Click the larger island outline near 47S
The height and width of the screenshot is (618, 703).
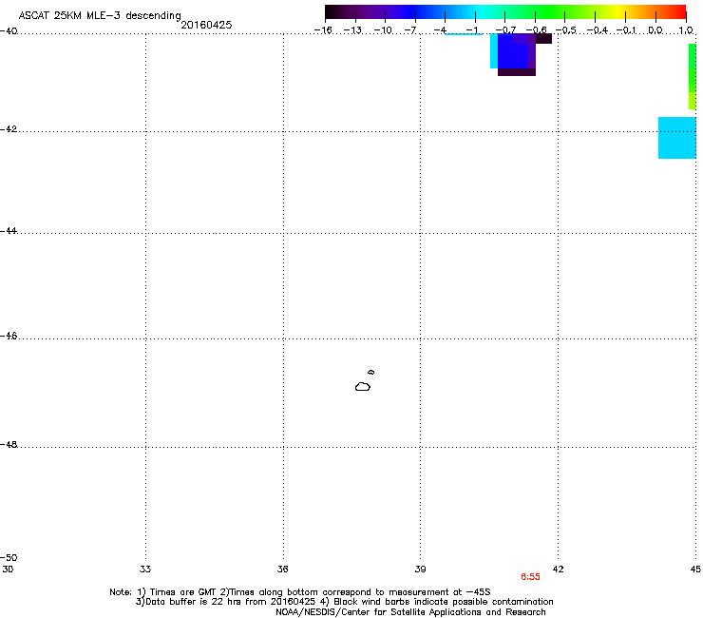(363, 387)
